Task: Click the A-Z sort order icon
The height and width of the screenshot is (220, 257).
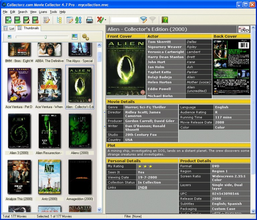Action: tap(78, 20)
